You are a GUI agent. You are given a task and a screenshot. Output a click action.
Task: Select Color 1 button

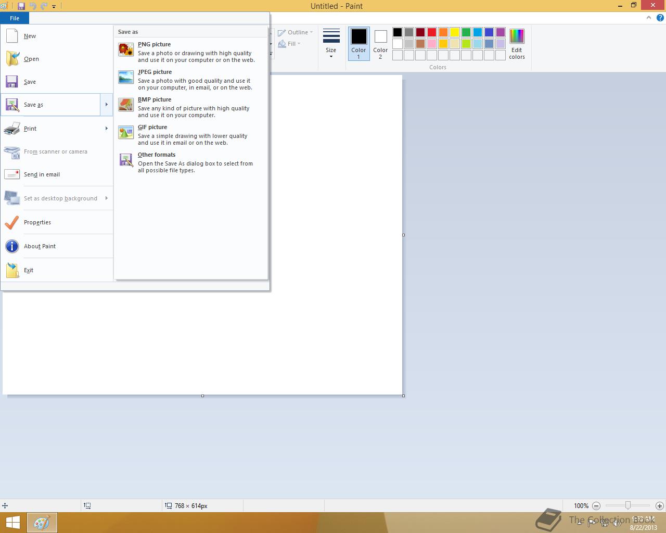358,44
